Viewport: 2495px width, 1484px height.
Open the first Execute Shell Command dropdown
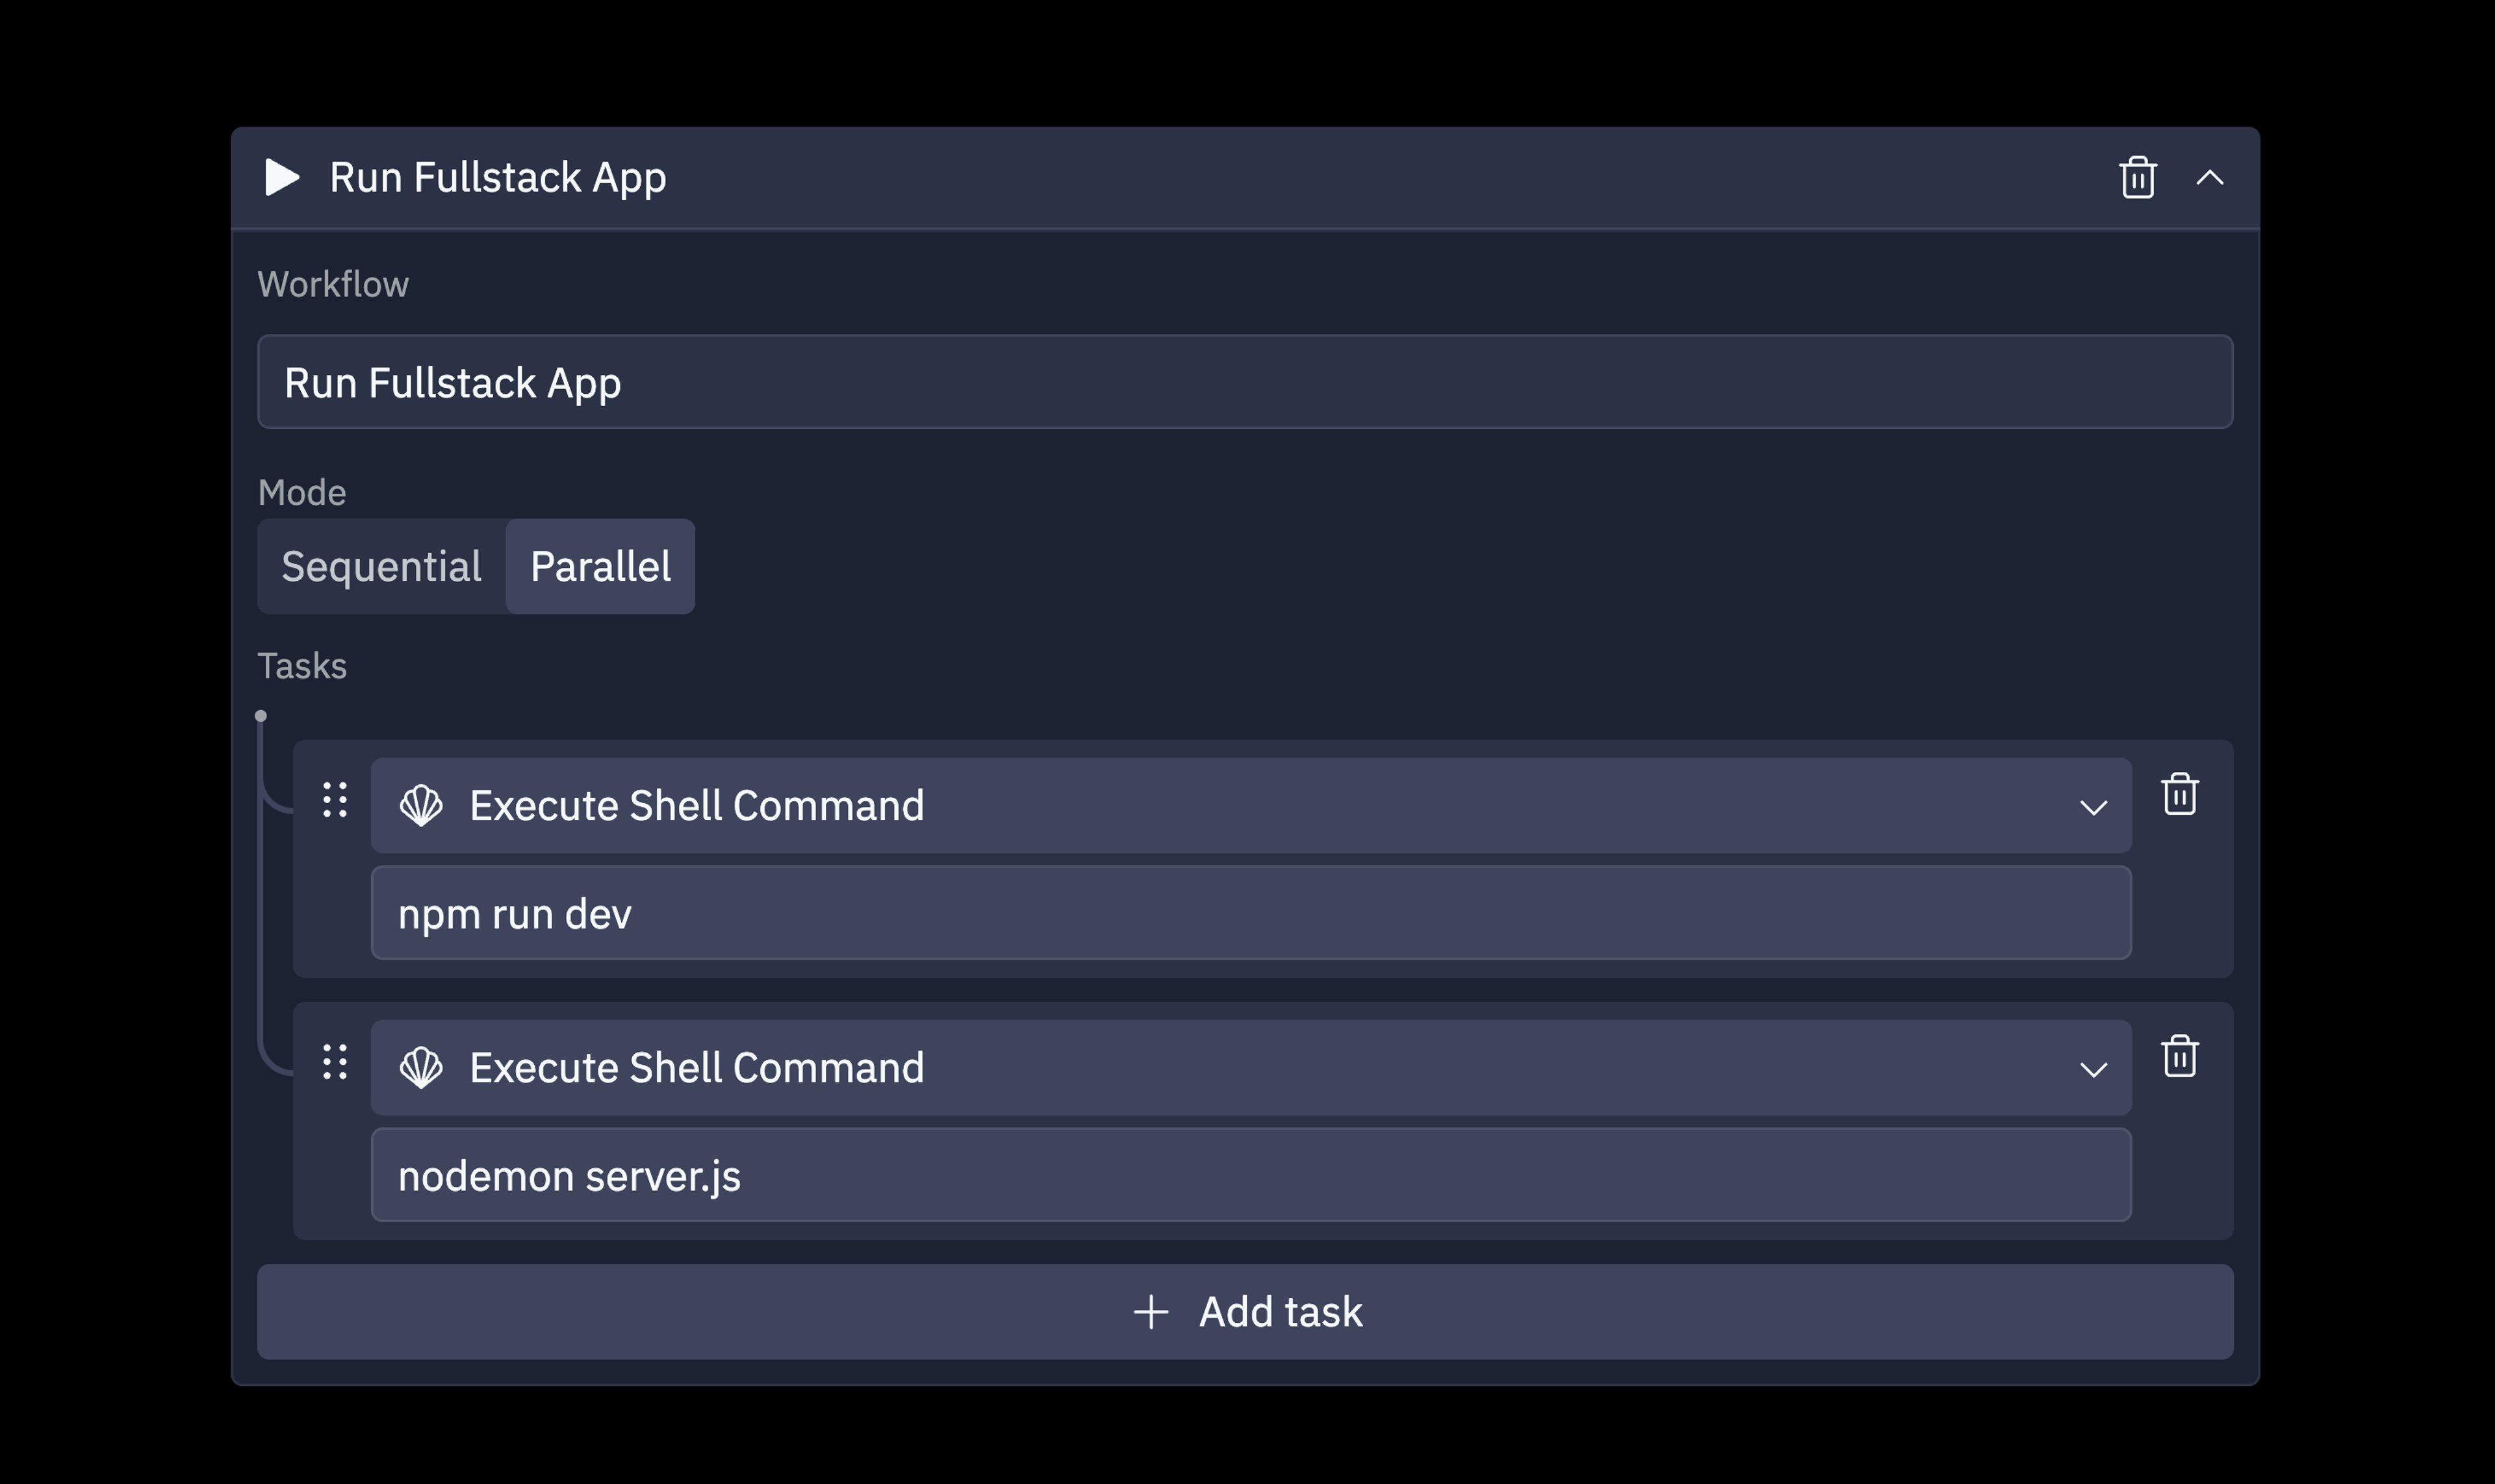pos(2093,807)
